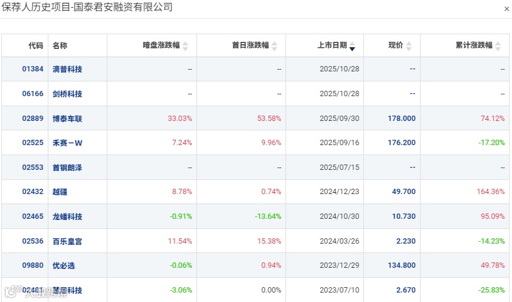Sort by 暗盘涨跌幅 column arrows

pos(185,46)
